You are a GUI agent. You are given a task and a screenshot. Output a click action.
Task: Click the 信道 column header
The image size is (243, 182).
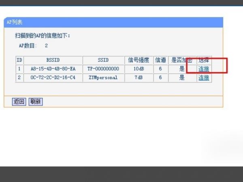click(160, 60)
